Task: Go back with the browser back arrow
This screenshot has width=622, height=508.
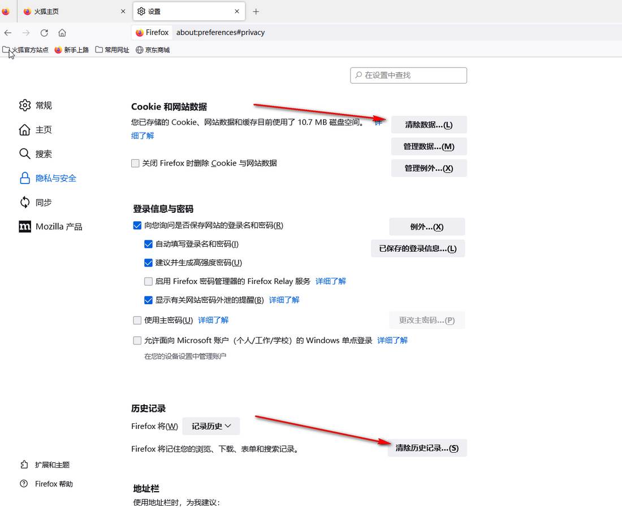Action: tap(8, 33)
